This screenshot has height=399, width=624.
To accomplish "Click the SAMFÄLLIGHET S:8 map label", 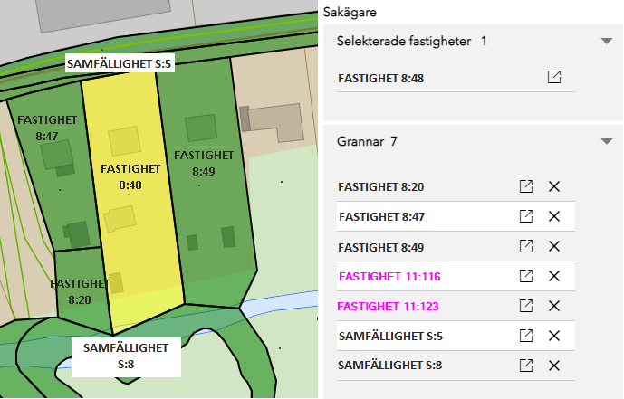I will tap(126, 356).
